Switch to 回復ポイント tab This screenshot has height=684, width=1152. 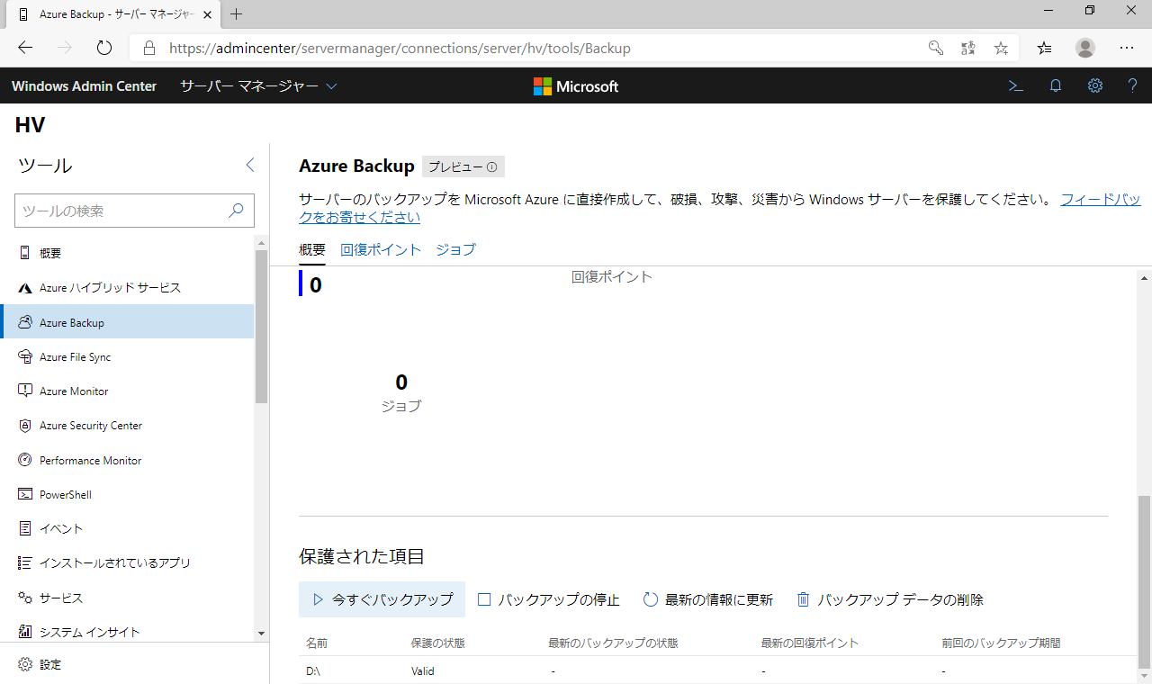[381, 250]
